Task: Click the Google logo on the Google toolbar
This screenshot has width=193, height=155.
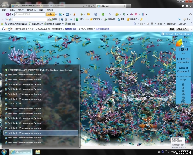Action: coord(8,19)
